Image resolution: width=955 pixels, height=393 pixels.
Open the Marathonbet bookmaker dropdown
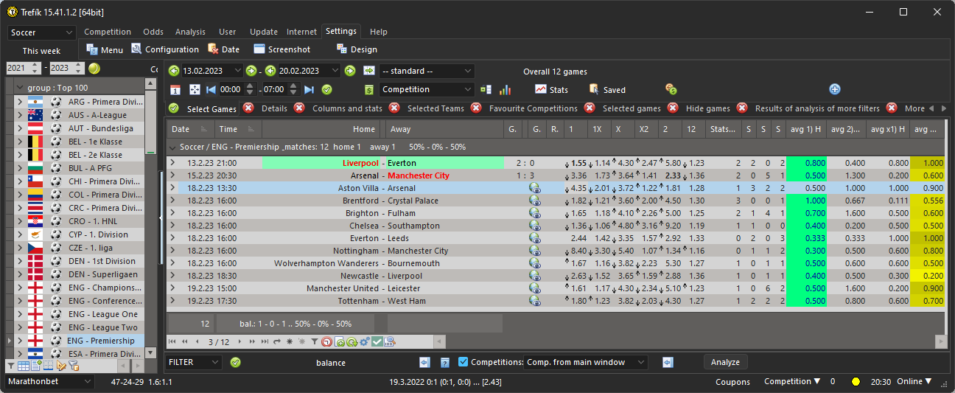point(50,381)
